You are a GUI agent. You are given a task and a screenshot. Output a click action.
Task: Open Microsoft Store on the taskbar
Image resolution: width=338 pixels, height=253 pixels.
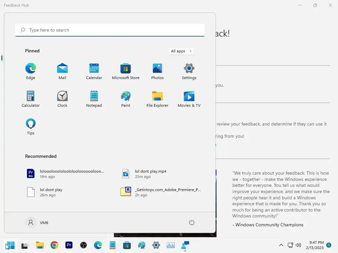(x=127, y=245)
